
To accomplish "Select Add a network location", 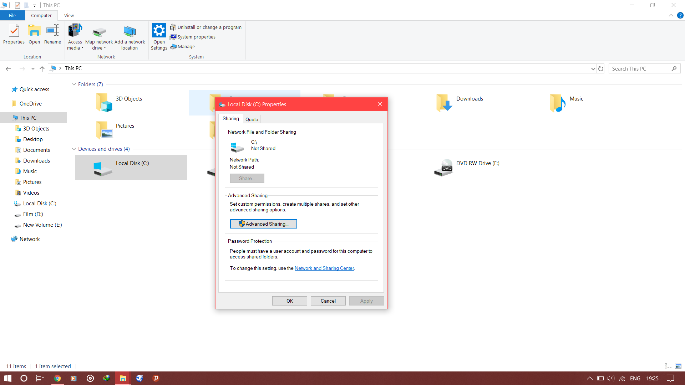I will pyautogui.click(x=130, y=37).
